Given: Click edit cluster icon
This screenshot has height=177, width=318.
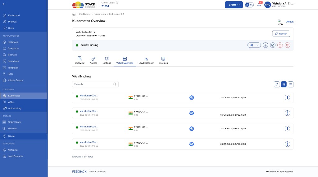Looking at the screenshot, I should [273, 45].
